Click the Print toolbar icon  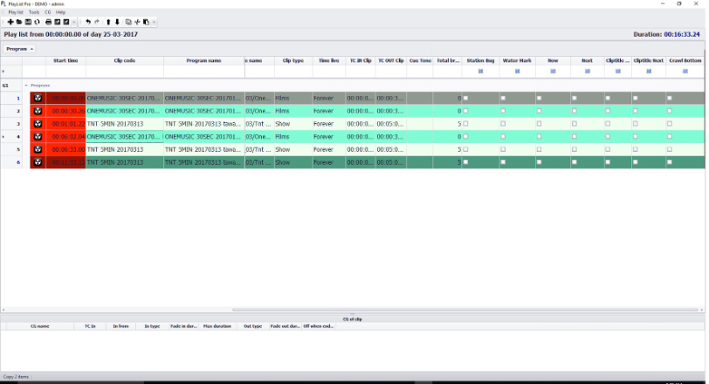point(49,22)
